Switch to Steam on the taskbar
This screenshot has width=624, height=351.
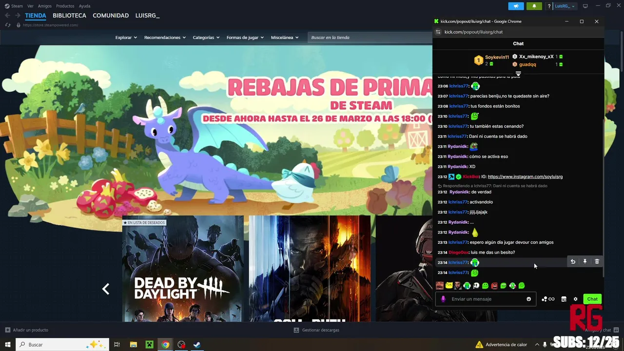(x=197, y=345)
